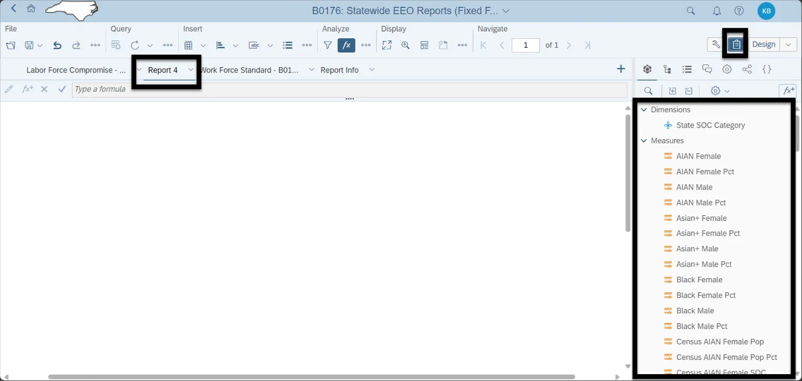Switch to the Report Info tab
This screenshot has width=802, height=381.
point(339,70)
